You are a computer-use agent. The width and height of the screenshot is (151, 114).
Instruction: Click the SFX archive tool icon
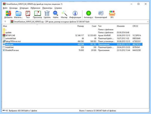coord(112,13)
